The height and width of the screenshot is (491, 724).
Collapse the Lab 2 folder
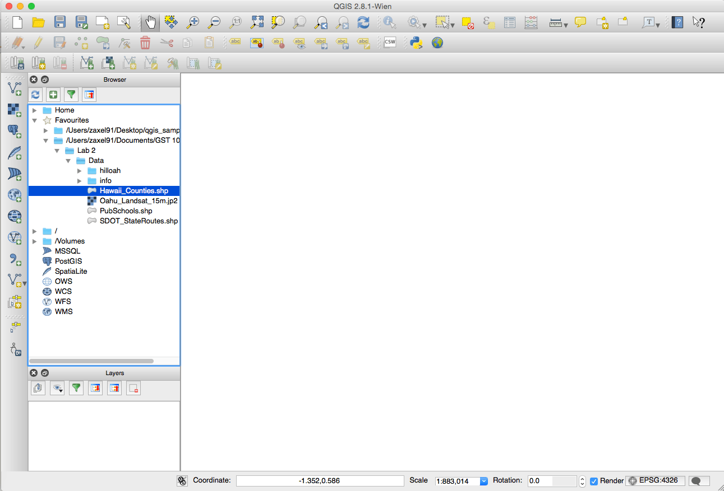tap(57, 150)
